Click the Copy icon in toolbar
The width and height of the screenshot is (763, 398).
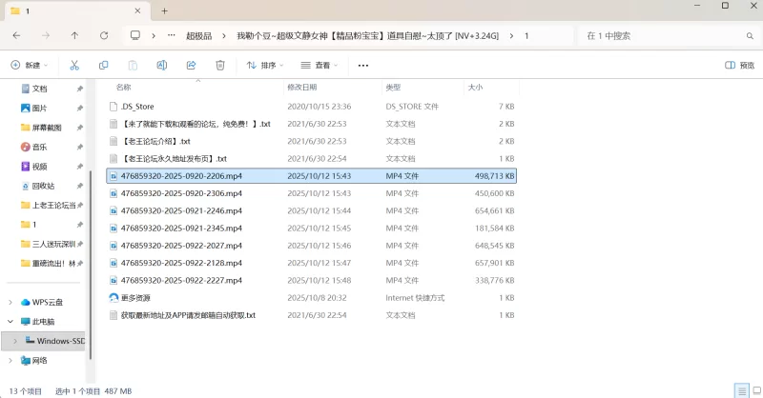(x=103, y=66)
